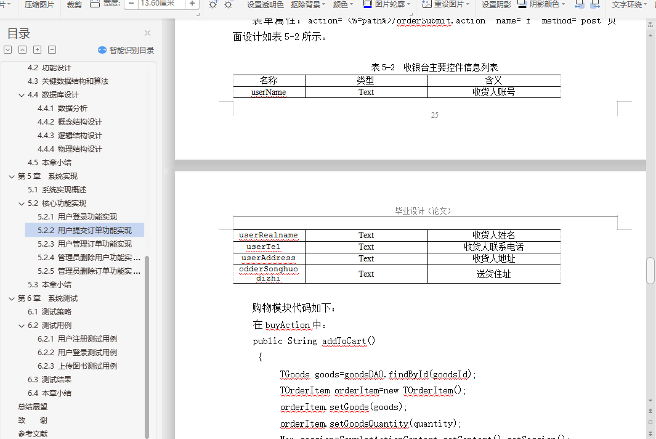The width and height of the screenshot is (656, 439).
Task: Go to 5.1 系统实现概述 heading
Action: pyautogui.click(x=57, y=190)
